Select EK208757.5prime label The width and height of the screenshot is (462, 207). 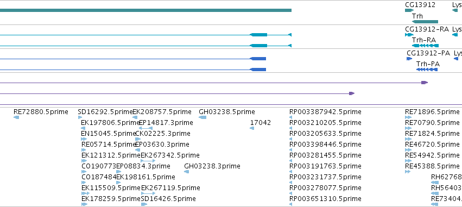click(162, 112)
